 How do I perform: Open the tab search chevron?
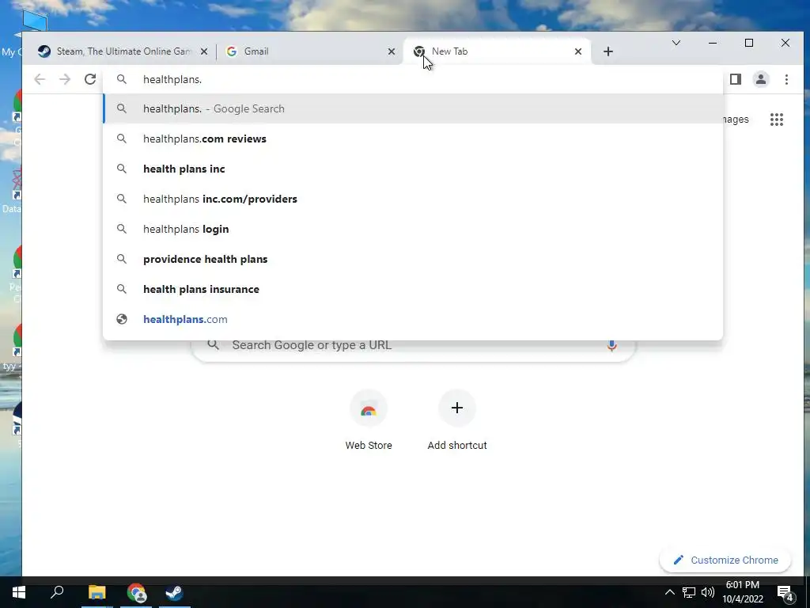[676, 43]
